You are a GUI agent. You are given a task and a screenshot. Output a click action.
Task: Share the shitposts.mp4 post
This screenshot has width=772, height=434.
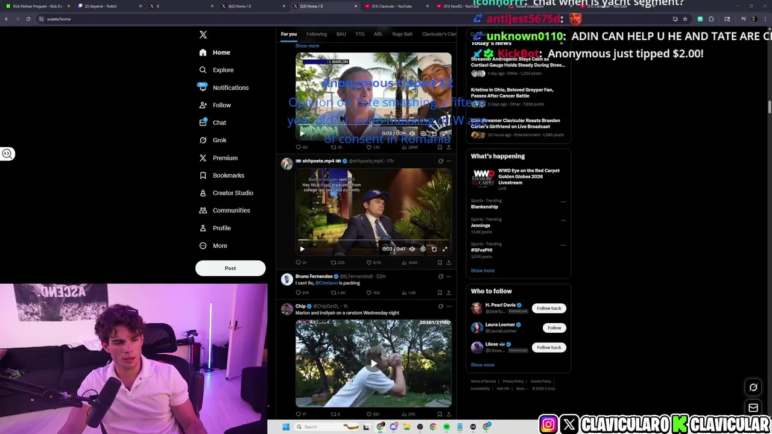(449, 263)
